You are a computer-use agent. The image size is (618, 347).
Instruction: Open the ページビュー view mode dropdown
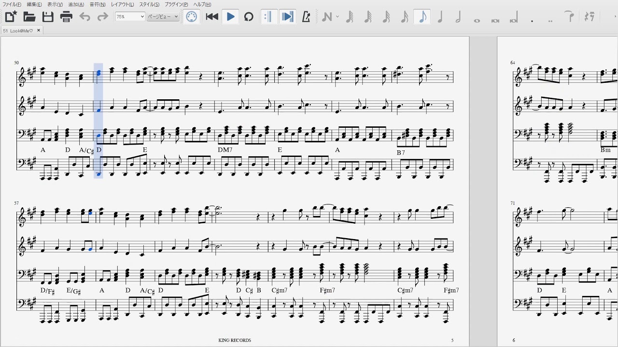[163, 17]
